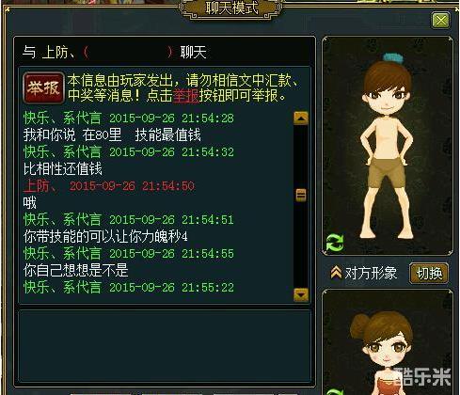Click the 与 上防、 聊天 header name

pos(114,52)
